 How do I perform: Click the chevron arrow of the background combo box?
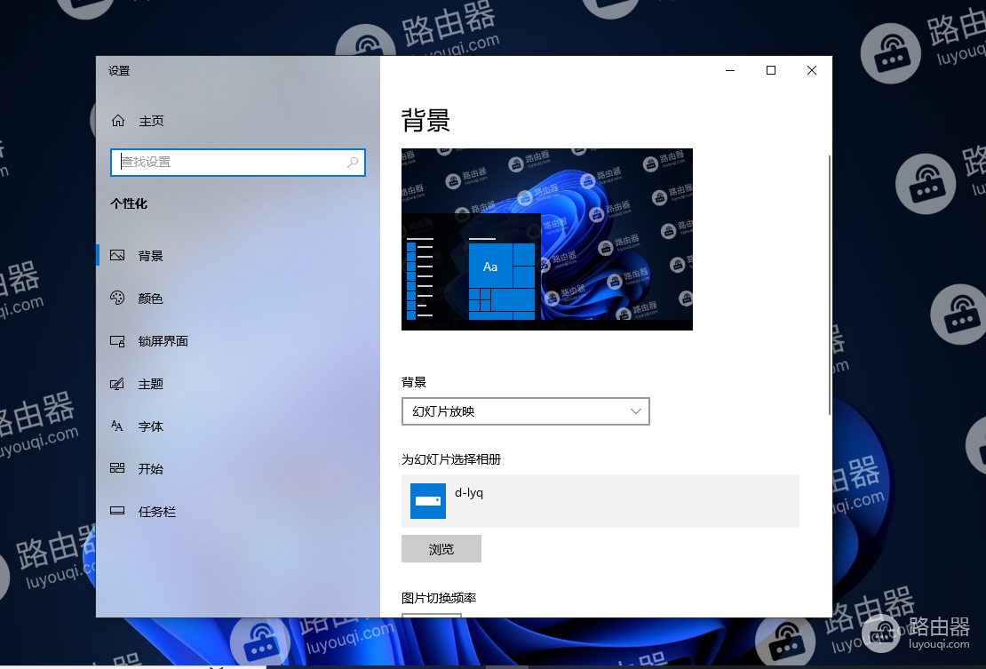click(x=636, y=411)
